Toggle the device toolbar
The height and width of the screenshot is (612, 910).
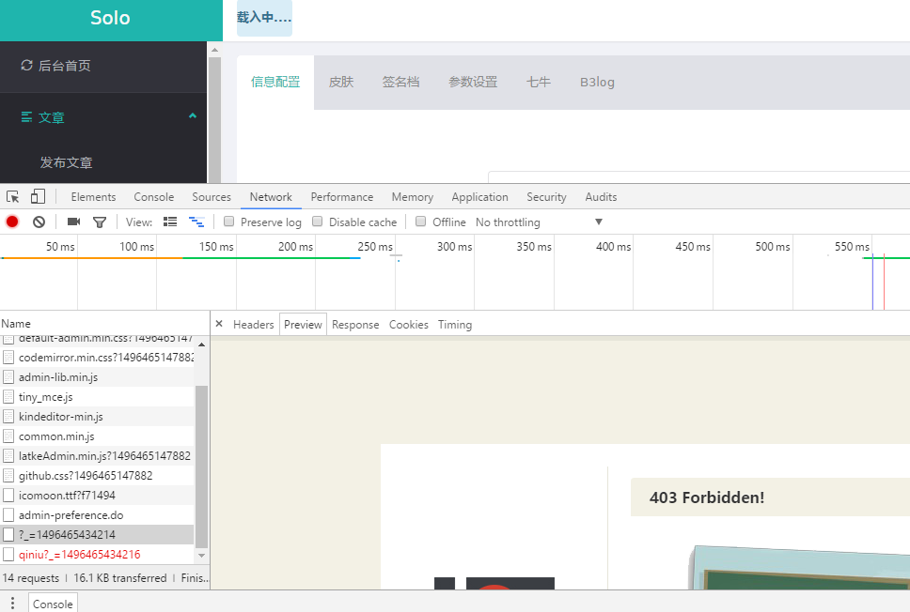pyautogui.click(x=38, y=196)
